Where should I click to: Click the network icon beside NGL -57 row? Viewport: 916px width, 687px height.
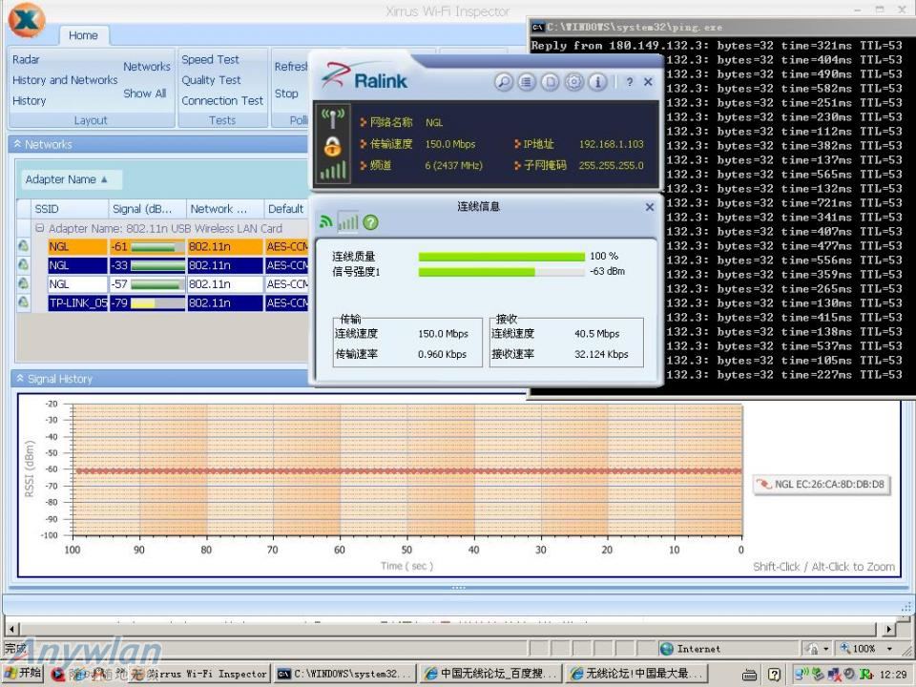click(23, 284)
